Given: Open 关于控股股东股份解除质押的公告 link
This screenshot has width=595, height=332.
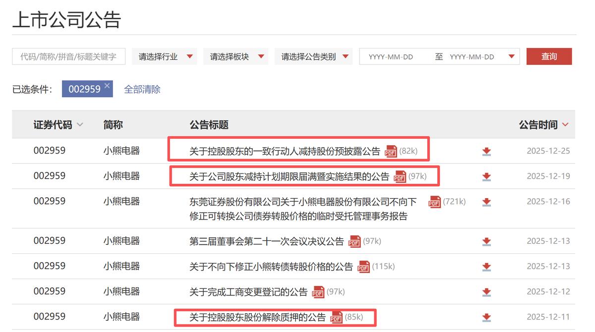Looking at the screenshot, I should tap(257, 317).
